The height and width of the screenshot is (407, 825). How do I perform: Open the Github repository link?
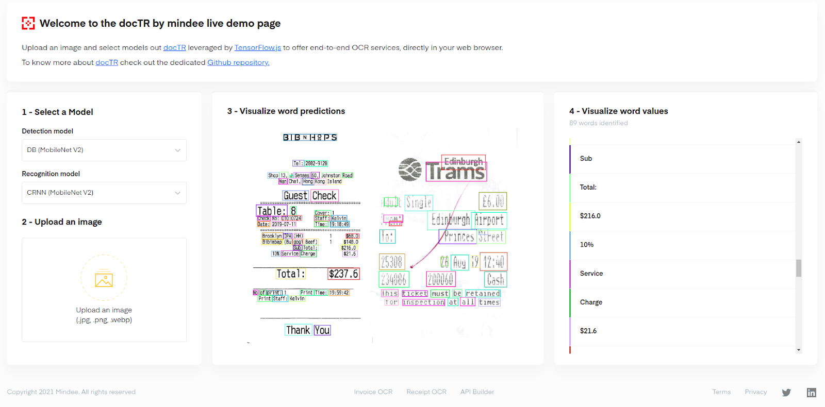tap(238, 62)
